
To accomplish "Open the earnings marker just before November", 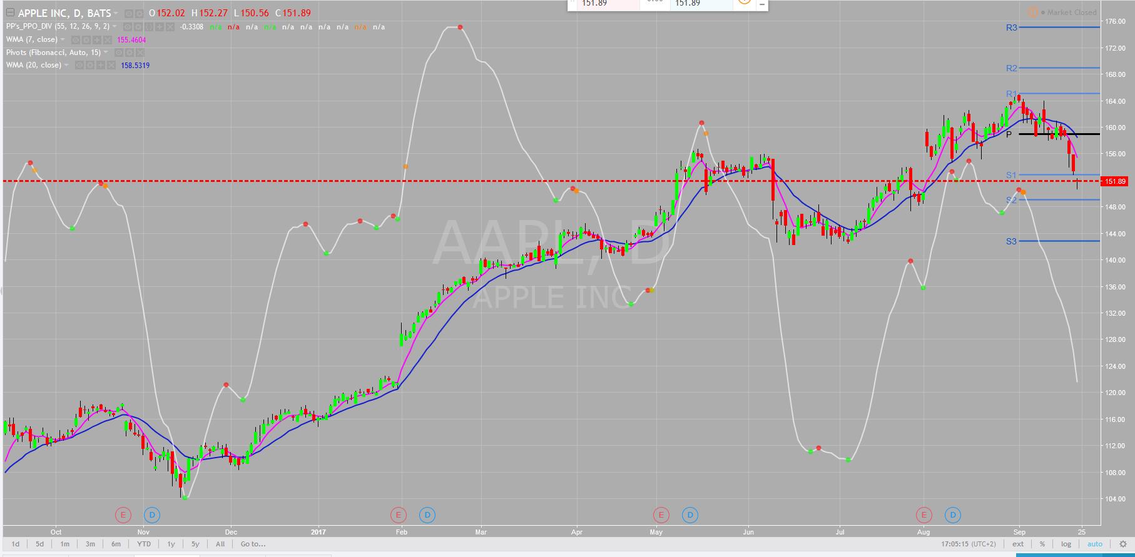I will coord(123,515).
